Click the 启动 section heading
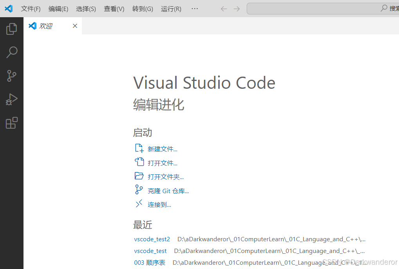Viewport: 399px width, 269px height. click(x=143, y=133)
